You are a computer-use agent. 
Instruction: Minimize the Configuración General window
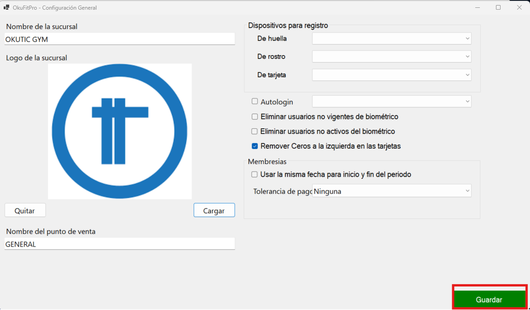(478, 7)
